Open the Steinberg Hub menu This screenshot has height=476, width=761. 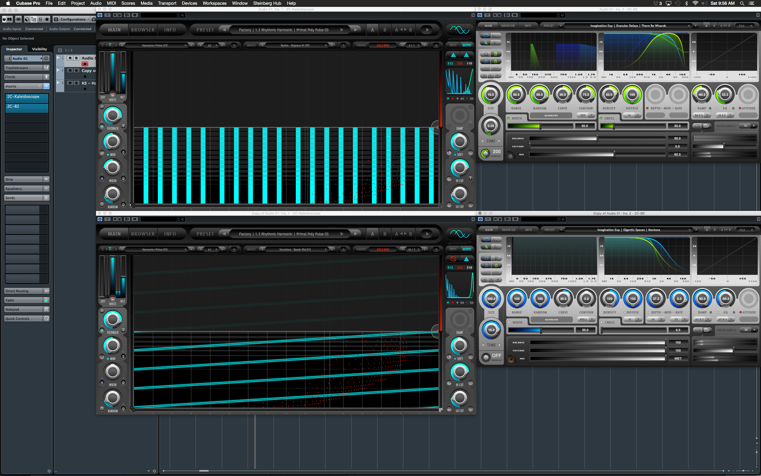(267, 3)
